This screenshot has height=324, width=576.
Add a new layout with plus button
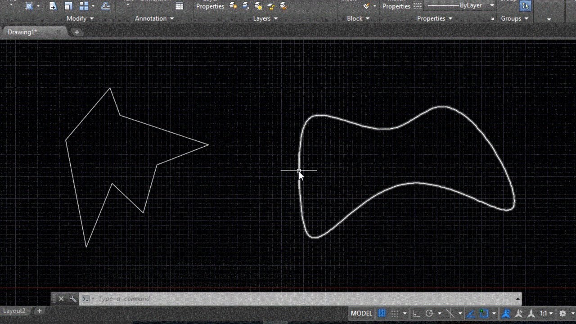40,311
